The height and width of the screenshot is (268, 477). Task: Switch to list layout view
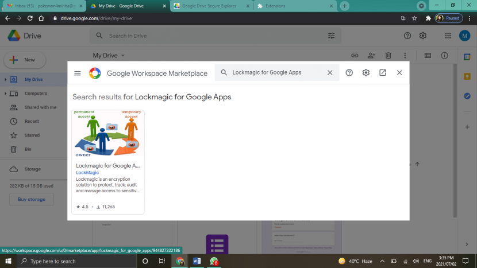click(428, 56)
